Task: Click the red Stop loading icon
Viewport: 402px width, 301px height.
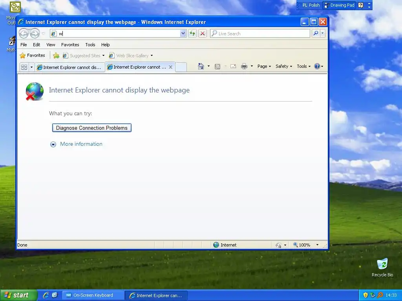Action: click(203, 33)
